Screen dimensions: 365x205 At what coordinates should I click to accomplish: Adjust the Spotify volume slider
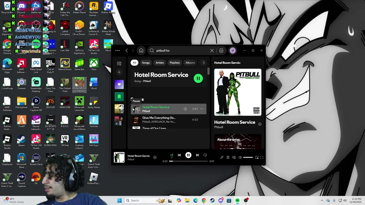(248, 157)
